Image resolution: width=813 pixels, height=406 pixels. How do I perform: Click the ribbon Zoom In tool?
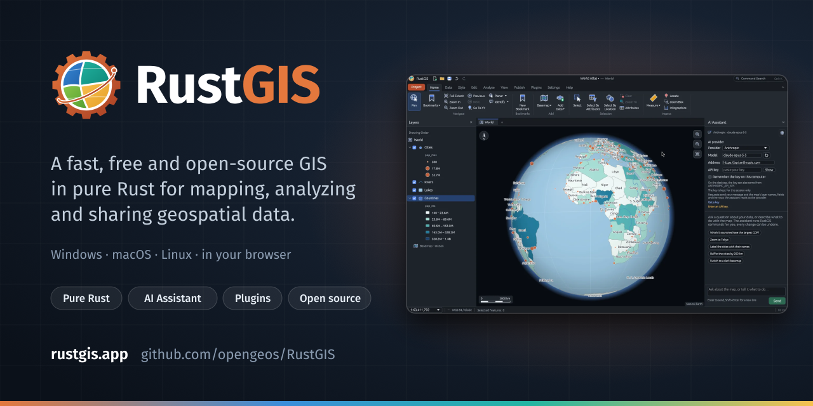pyautogui.click(x=451, y=101)
